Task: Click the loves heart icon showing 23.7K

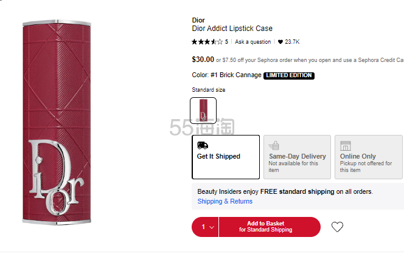Action: click(x=280, y=42)
